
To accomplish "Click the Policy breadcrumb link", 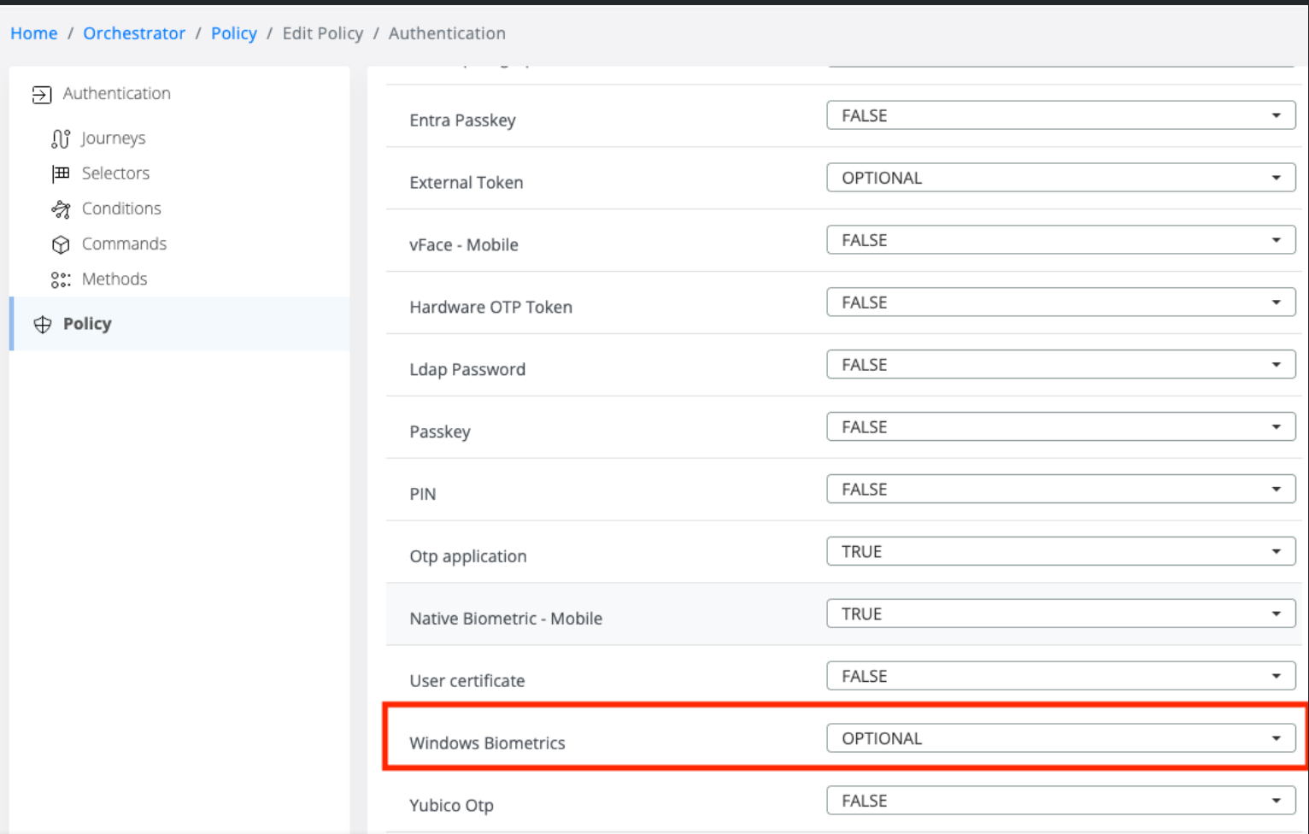I will click(x=233, y=33).
